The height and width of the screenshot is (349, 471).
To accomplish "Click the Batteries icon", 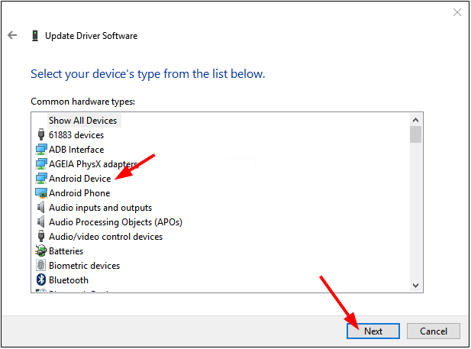I will tap(41, 250).
